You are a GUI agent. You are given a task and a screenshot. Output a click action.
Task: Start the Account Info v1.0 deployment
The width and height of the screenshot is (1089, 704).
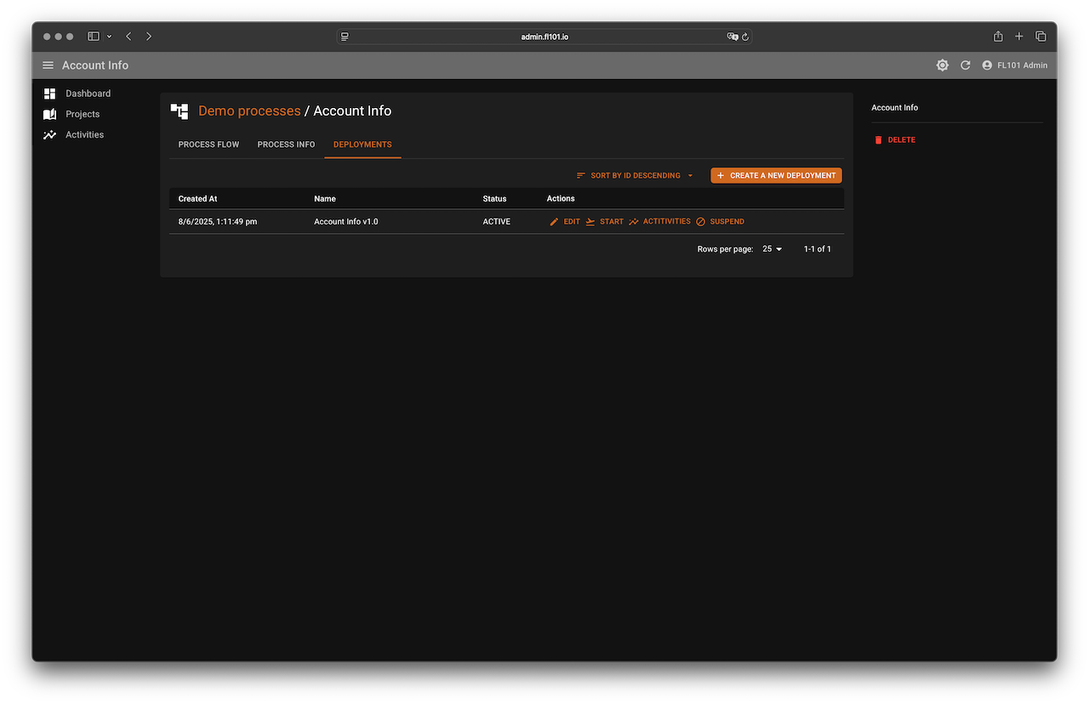click(x=604, y=222)
